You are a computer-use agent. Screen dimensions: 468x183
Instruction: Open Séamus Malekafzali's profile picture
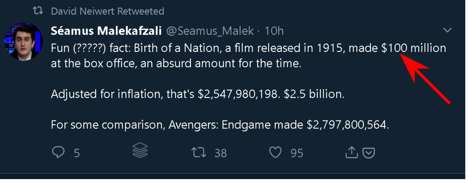23,41
